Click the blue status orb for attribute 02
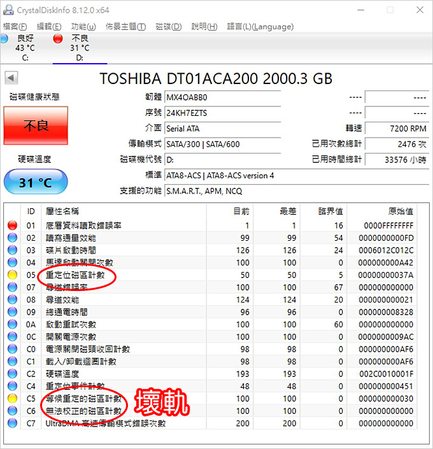Screen dimensions: 433x449 coord(12,238)
